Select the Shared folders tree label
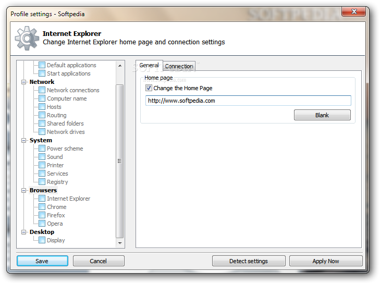 point(65,124)
